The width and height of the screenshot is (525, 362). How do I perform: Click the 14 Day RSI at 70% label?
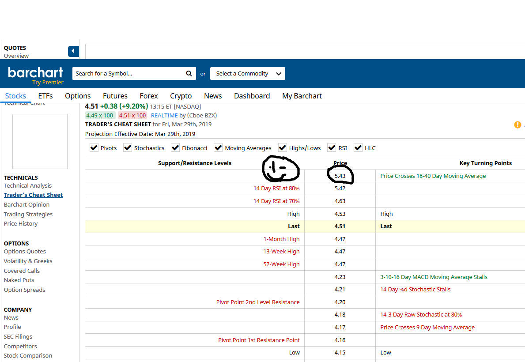coord(276,201)
